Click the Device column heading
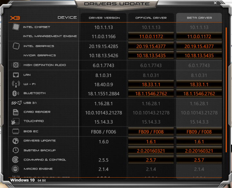 click(67, 17)
